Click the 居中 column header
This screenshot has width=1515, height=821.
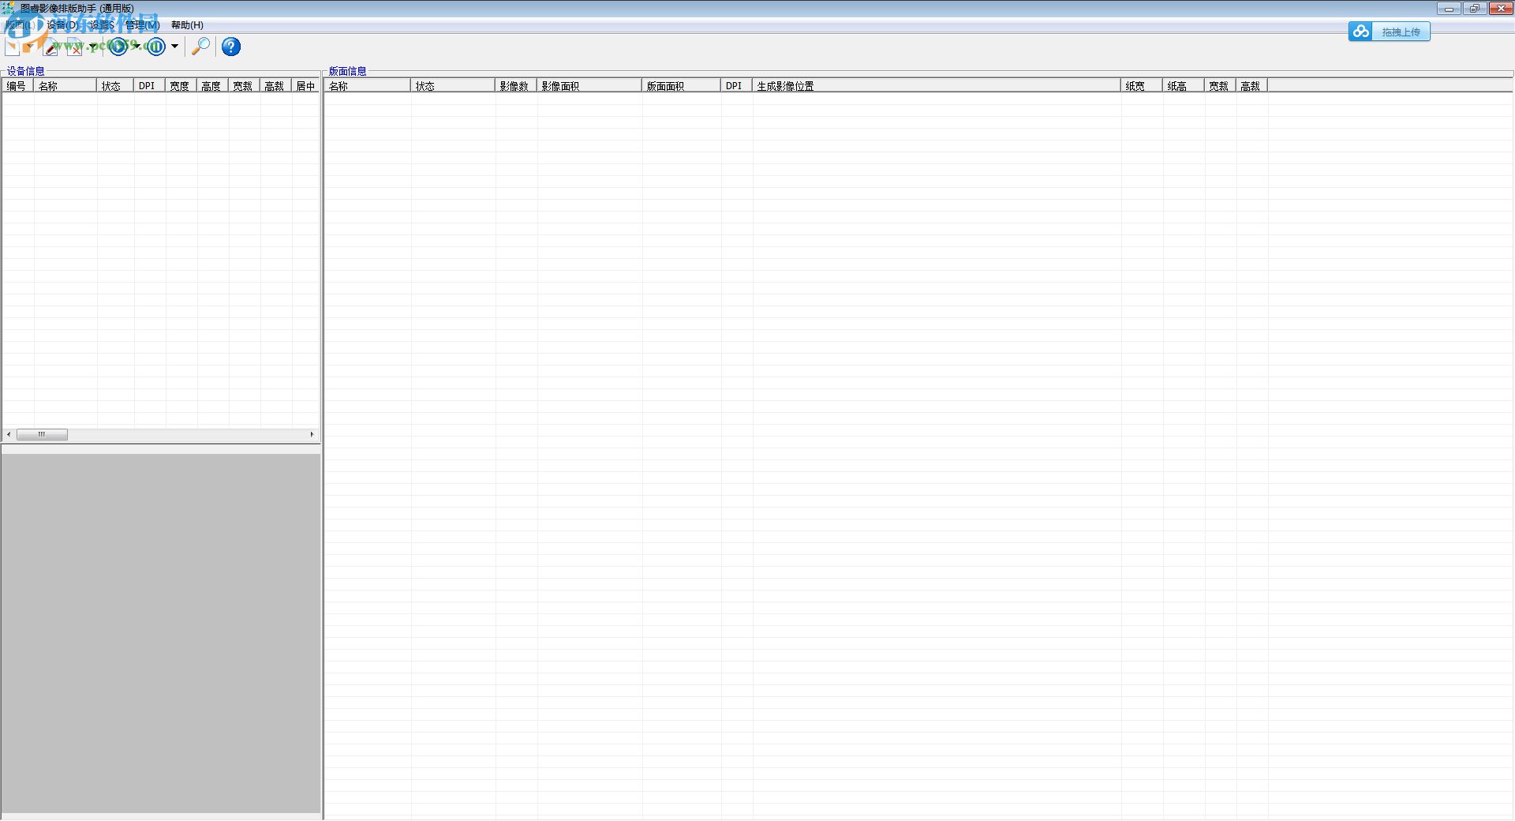click(x=305, y=86)
